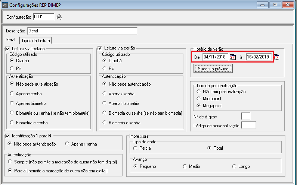Switch to Tipos de Leitura tab
This screenshot has width=297, height=185.
coord(35,40)
